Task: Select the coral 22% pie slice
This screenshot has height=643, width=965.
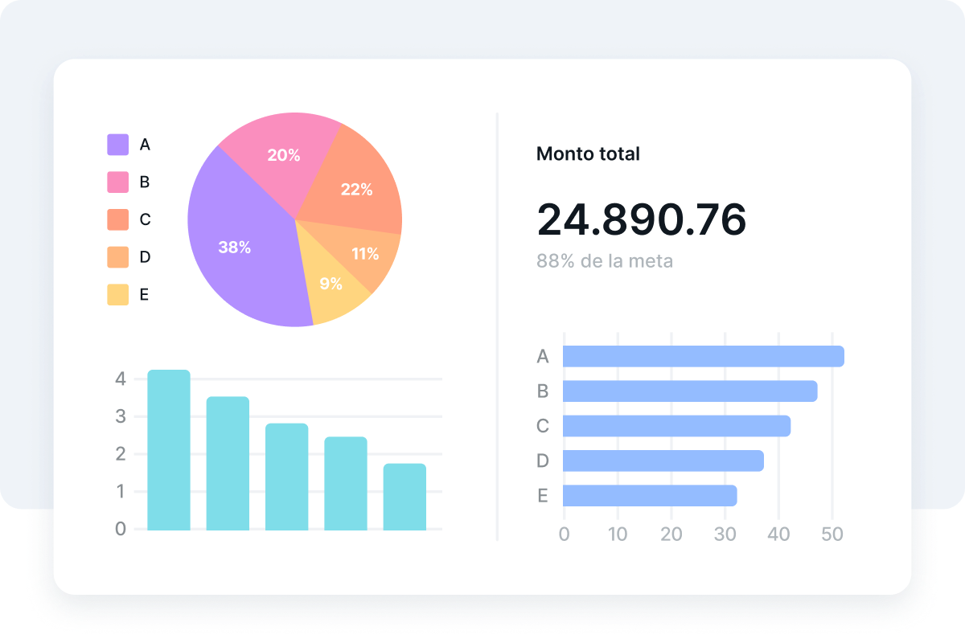Action: tap(354, 189)
